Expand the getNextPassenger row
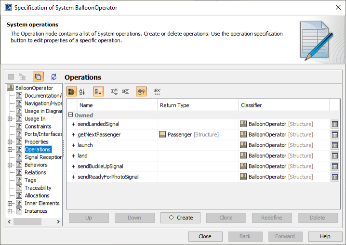 coord(73,135)
